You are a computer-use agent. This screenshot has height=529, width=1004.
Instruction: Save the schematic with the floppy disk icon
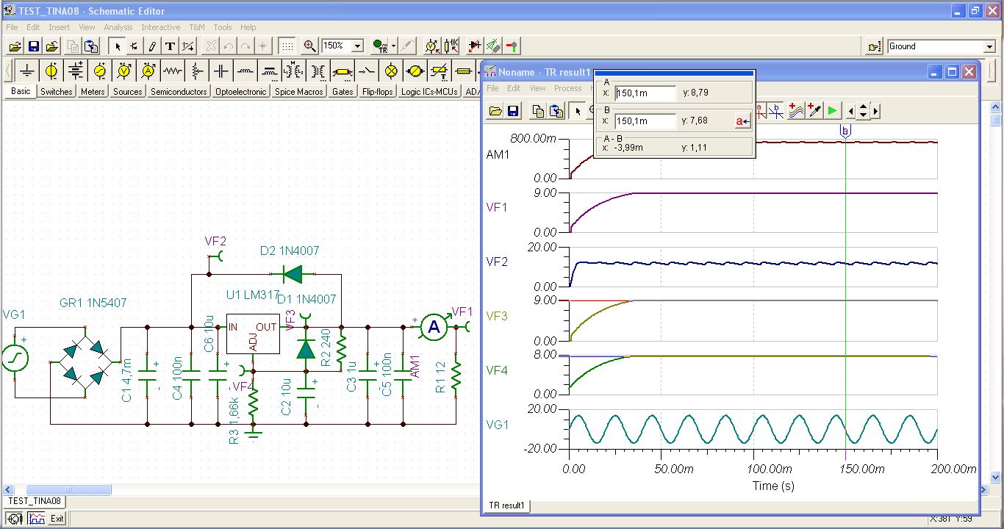(x=33, y=46)
